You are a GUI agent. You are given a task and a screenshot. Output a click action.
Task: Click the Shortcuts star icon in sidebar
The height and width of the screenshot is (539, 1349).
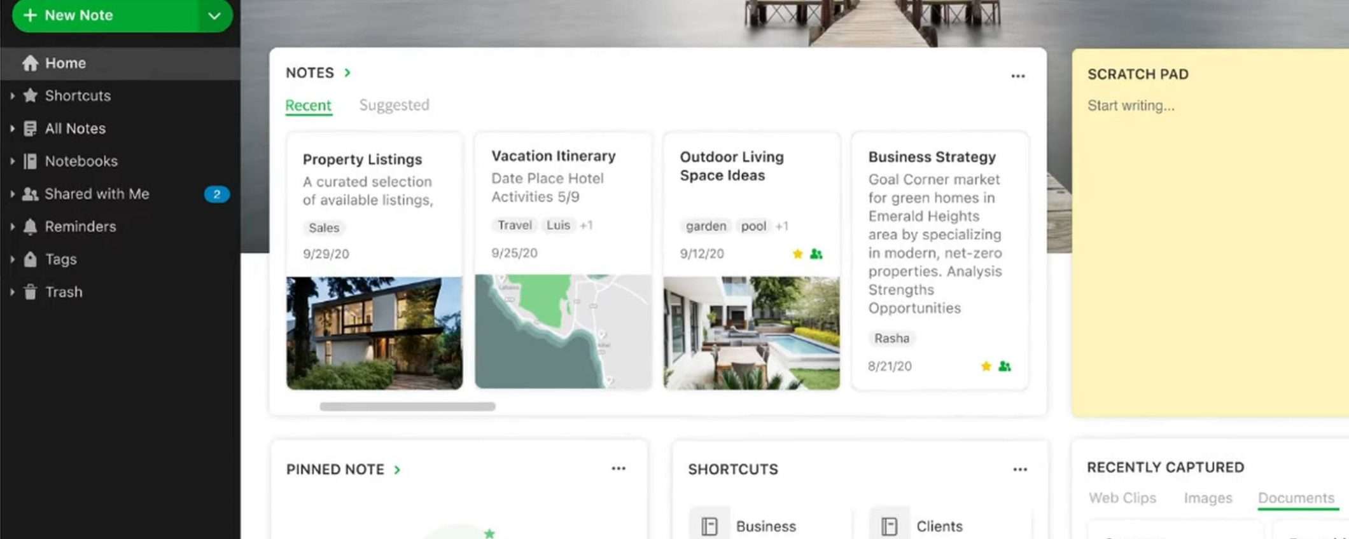pos(30,95)
